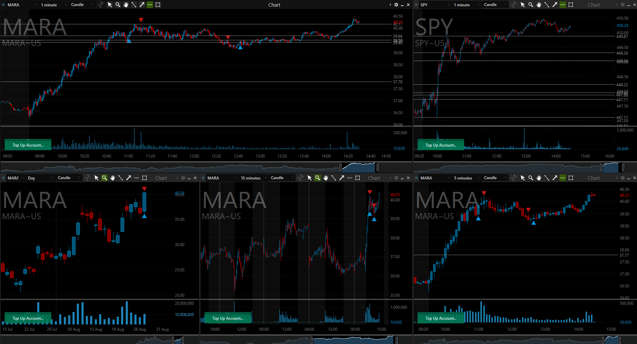Select the pointer tool in SPY chart

click(x=523, y=5)
